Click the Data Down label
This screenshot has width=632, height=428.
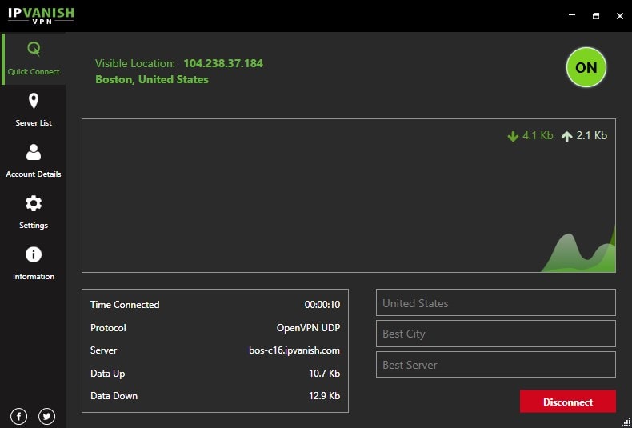114,396
